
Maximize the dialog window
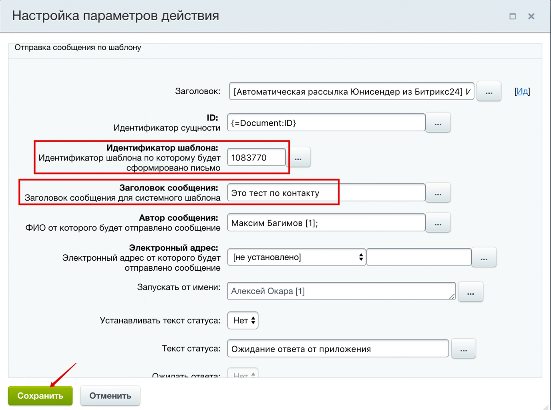pyautogui.click(x=513, y=16)
